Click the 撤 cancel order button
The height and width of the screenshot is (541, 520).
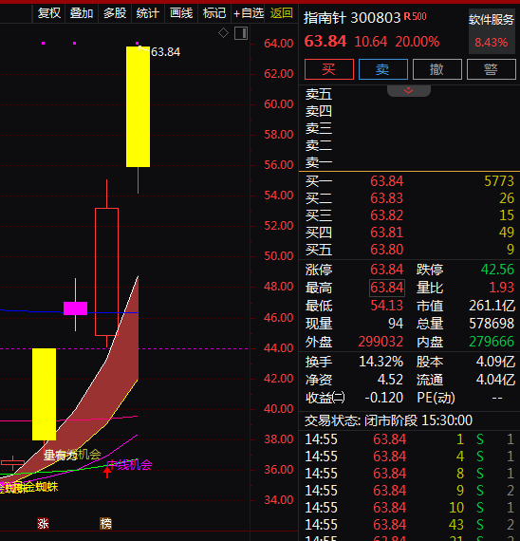click(x=437, y=69)
